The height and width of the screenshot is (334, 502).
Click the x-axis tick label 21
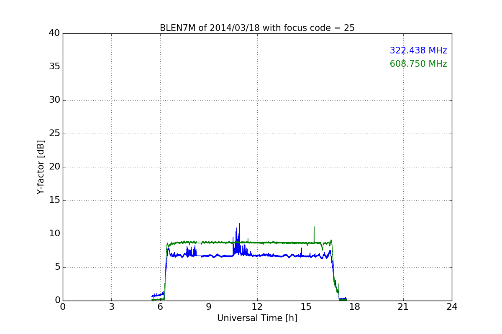[403, 307]
